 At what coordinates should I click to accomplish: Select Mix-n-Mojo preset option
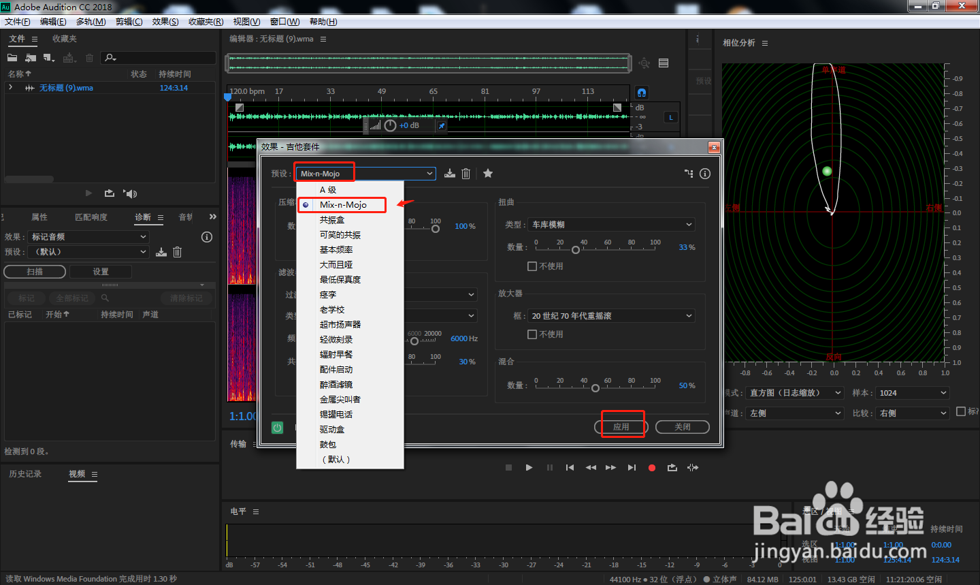(x=343, y=205)
